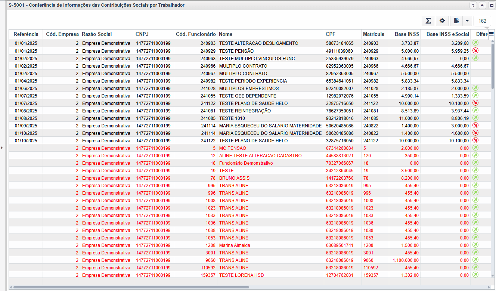Click green arrow for TRANS ALINE matrícula 995
496x291 pixels.
pos(475,185)
